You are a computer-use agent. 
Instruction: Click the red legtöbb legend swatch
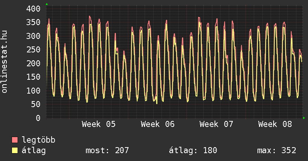(15, 140)
